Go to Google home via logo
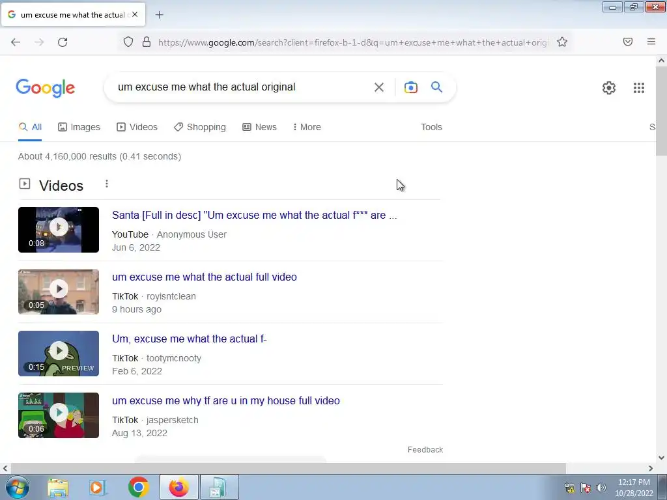 point(46,88)
